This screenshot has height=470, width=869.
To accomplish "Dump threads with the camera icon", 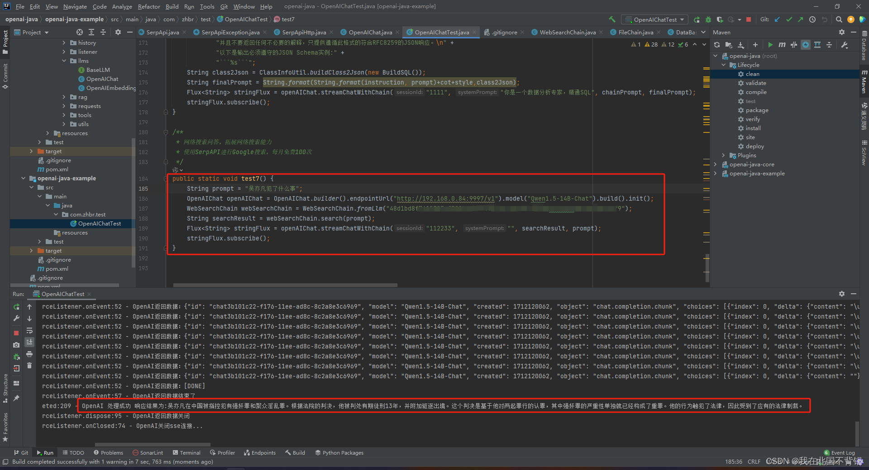I will pos(16,345).
